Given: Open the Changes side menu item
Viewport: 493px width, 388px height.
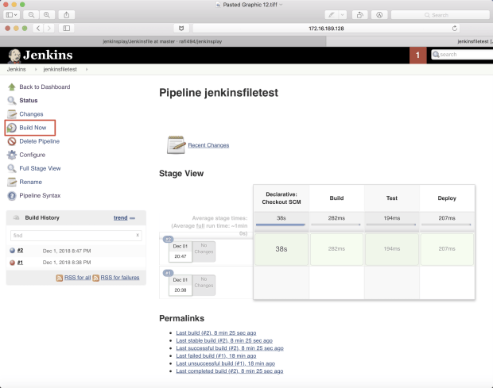Looking at the screenshot, I should pyautogui.click(x=31, y=113).
